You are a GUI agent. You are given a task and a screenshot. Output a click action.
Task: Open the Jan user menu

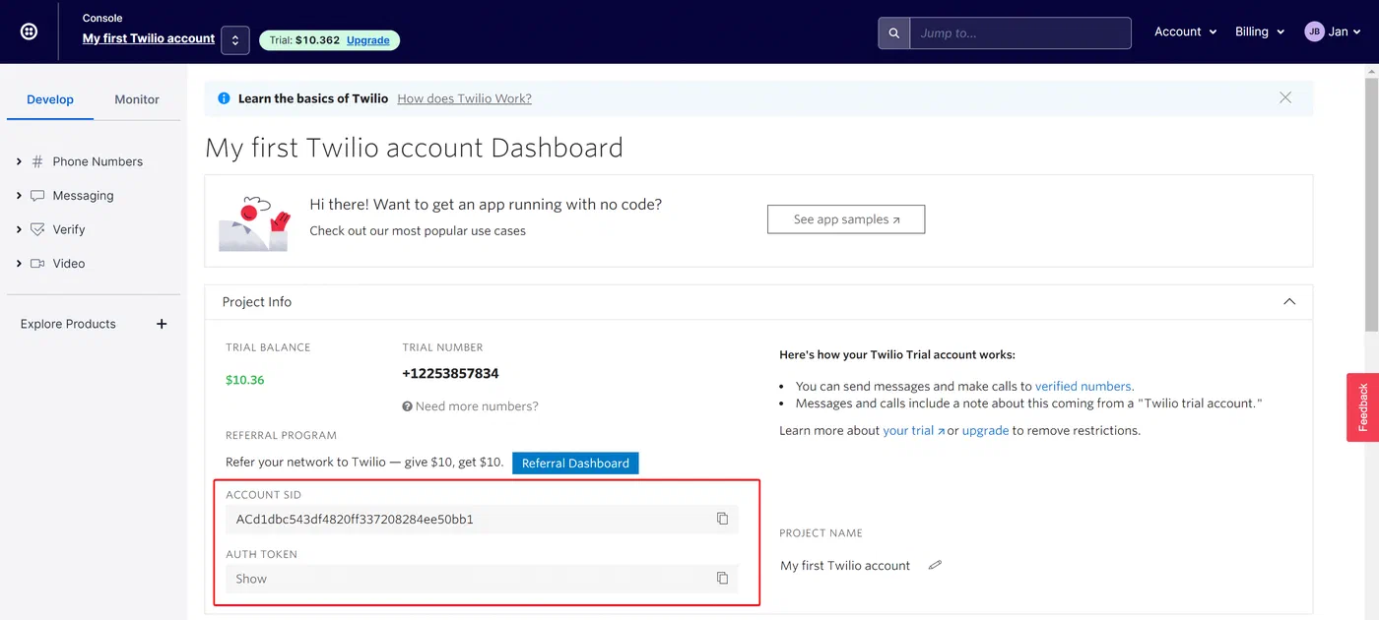(x=1333, y=31)
